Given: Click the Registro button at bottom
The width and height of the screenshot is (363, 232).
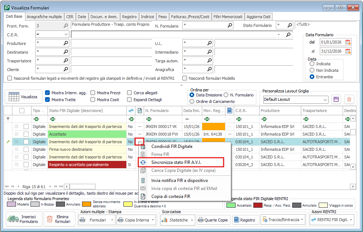Looking at the screenshot, I should pos(244,220).
